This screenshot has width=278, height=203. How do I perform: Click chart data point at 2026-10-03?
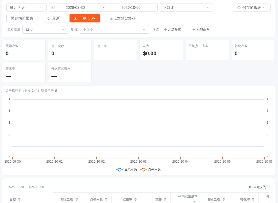point(138,158)
